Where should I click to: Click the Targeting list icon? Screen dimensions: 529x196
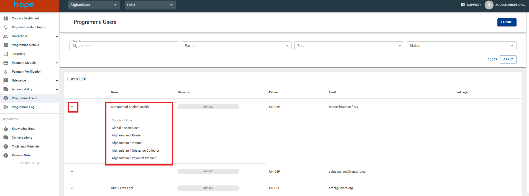point(6,54)
